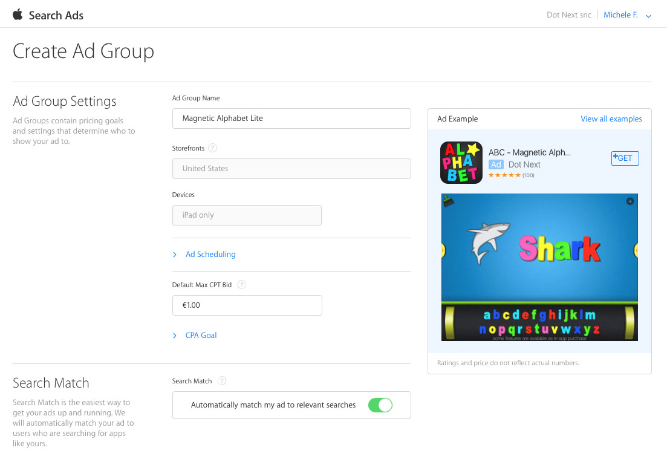Click View all examples link

(x=611, y=119)
